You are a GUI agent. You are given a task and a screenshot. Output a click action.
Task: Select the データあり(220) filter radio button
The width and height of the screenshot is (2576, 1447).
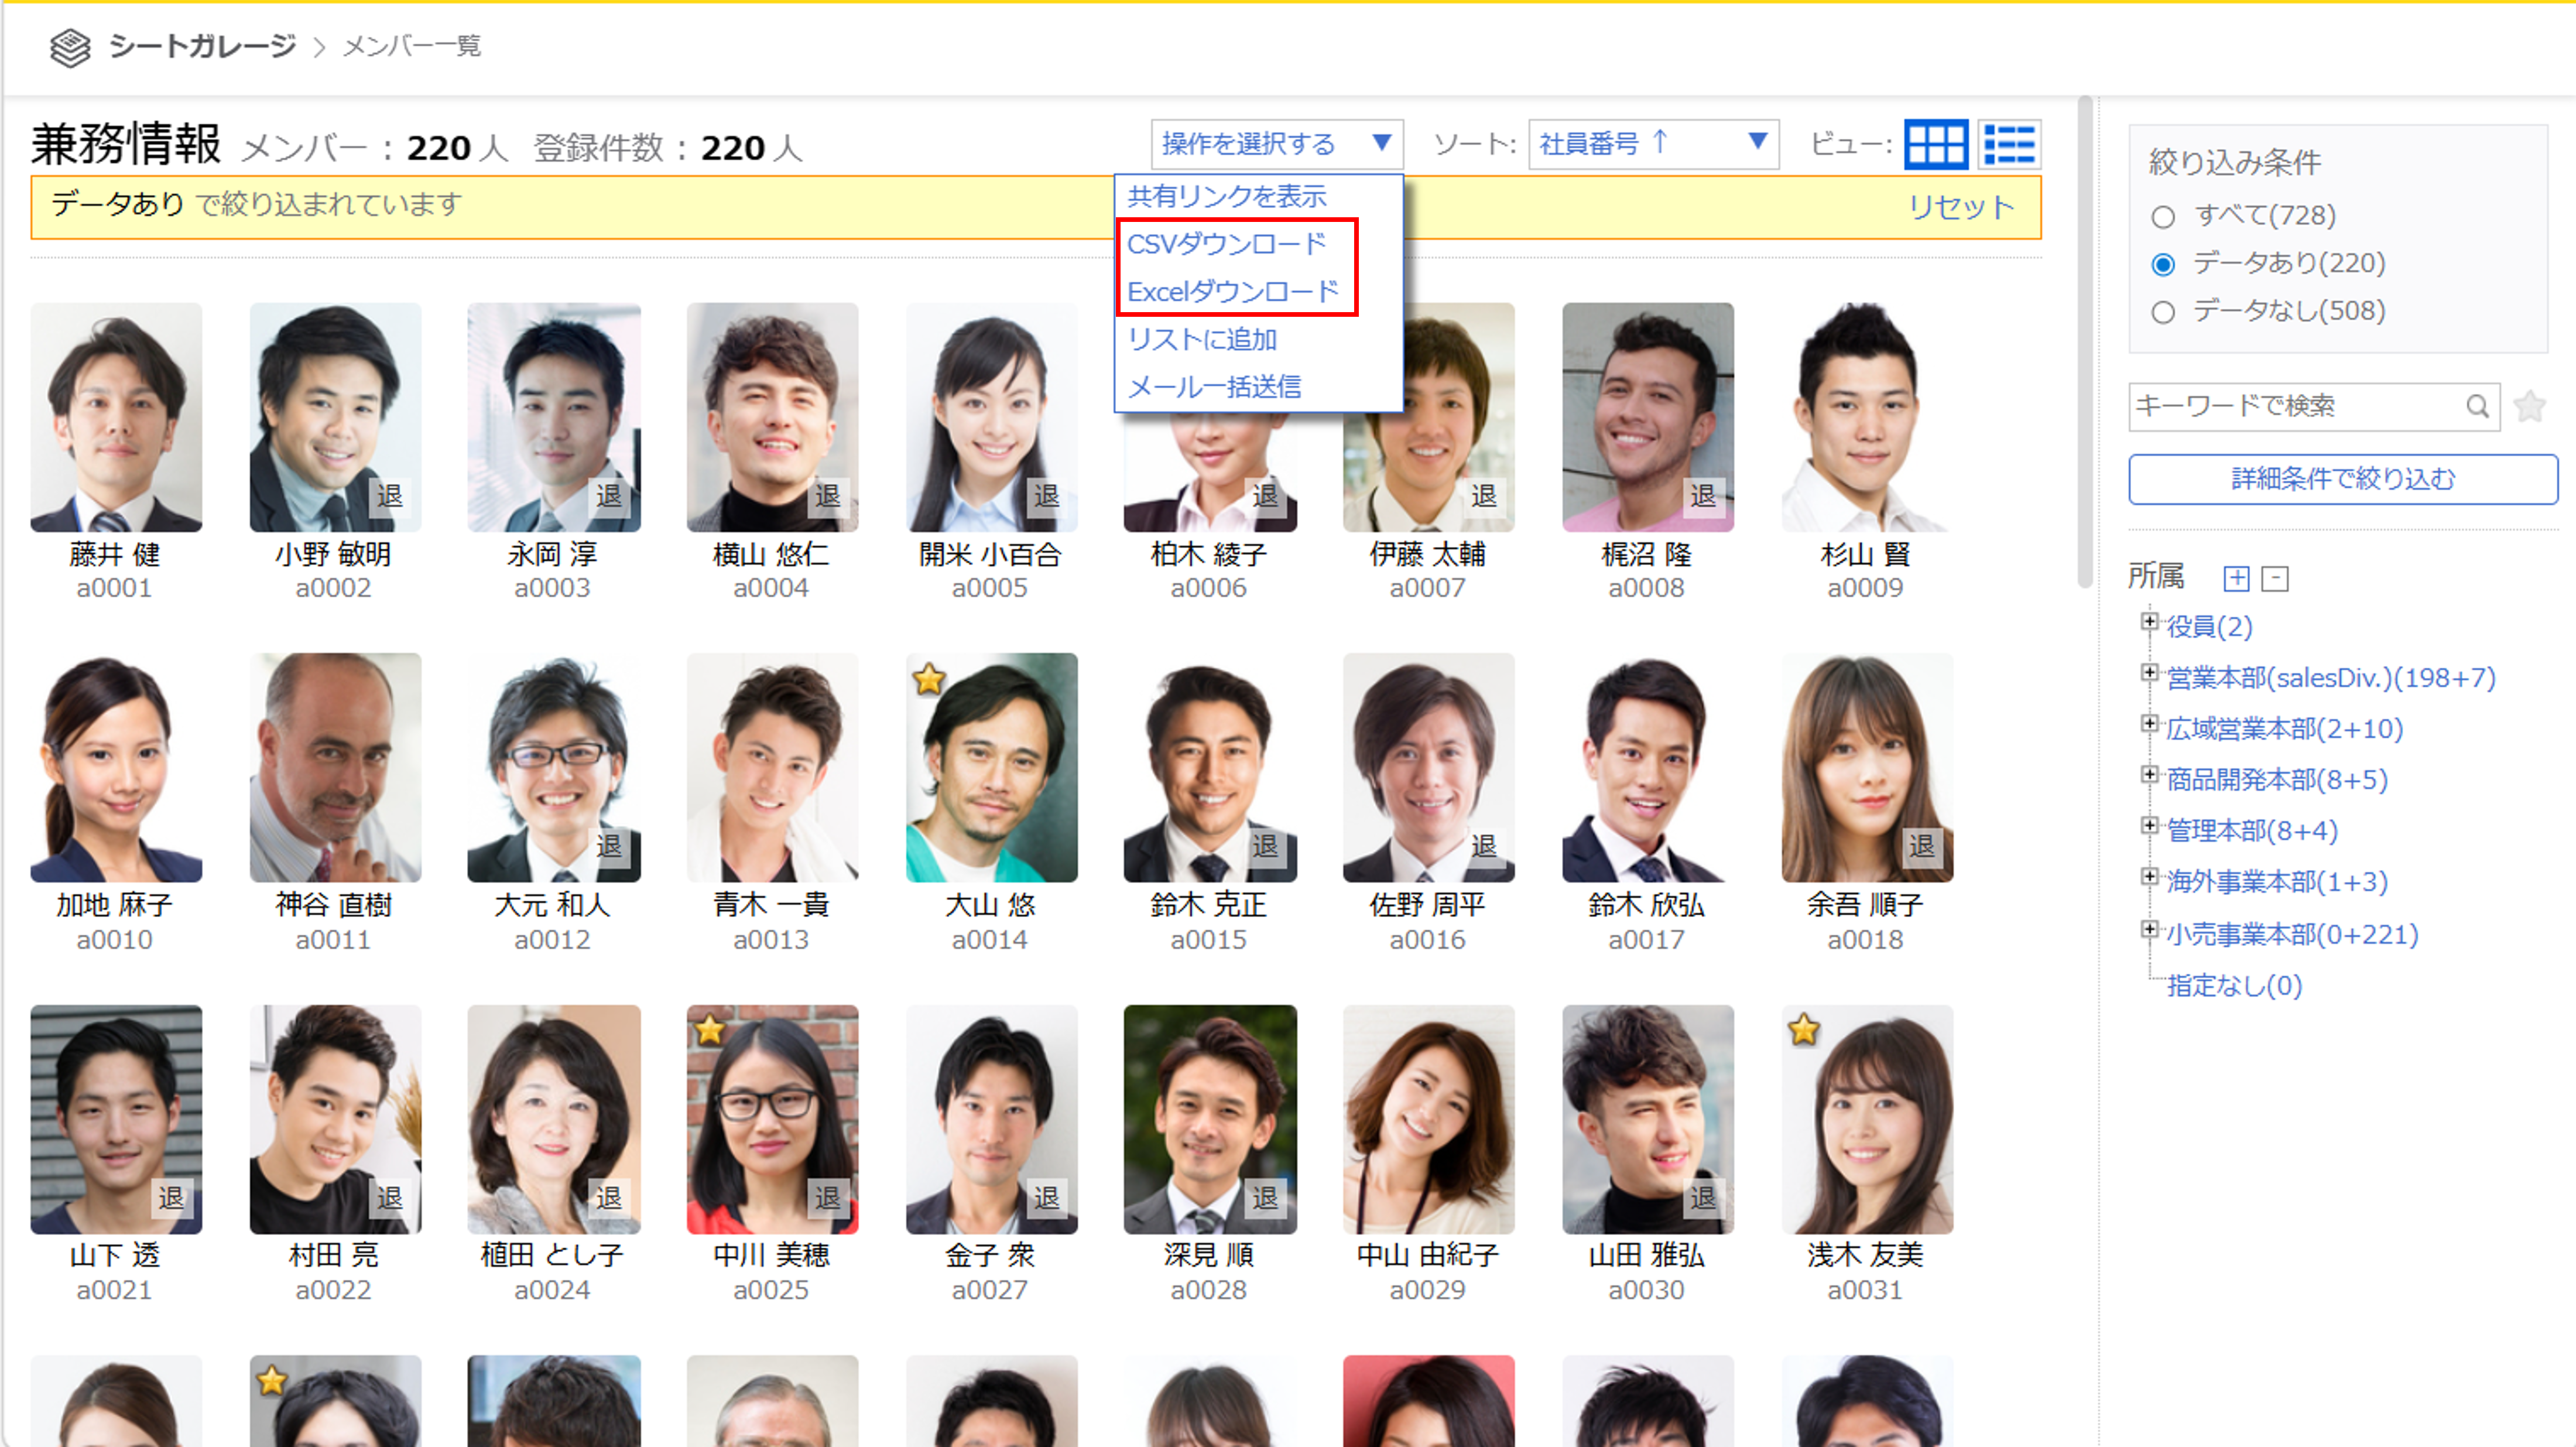pyautogui.click(x=2163, y=264)
